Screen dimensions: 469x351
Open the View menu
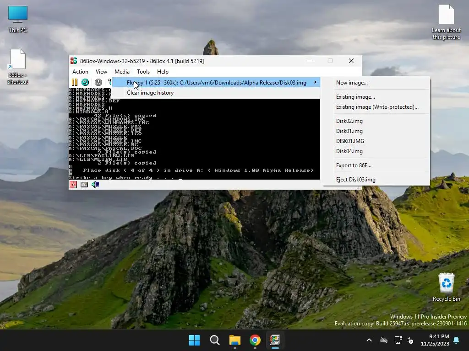101,72
